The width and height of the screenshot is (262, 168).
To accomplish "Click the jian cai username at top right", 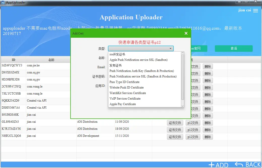I will 245,10.
